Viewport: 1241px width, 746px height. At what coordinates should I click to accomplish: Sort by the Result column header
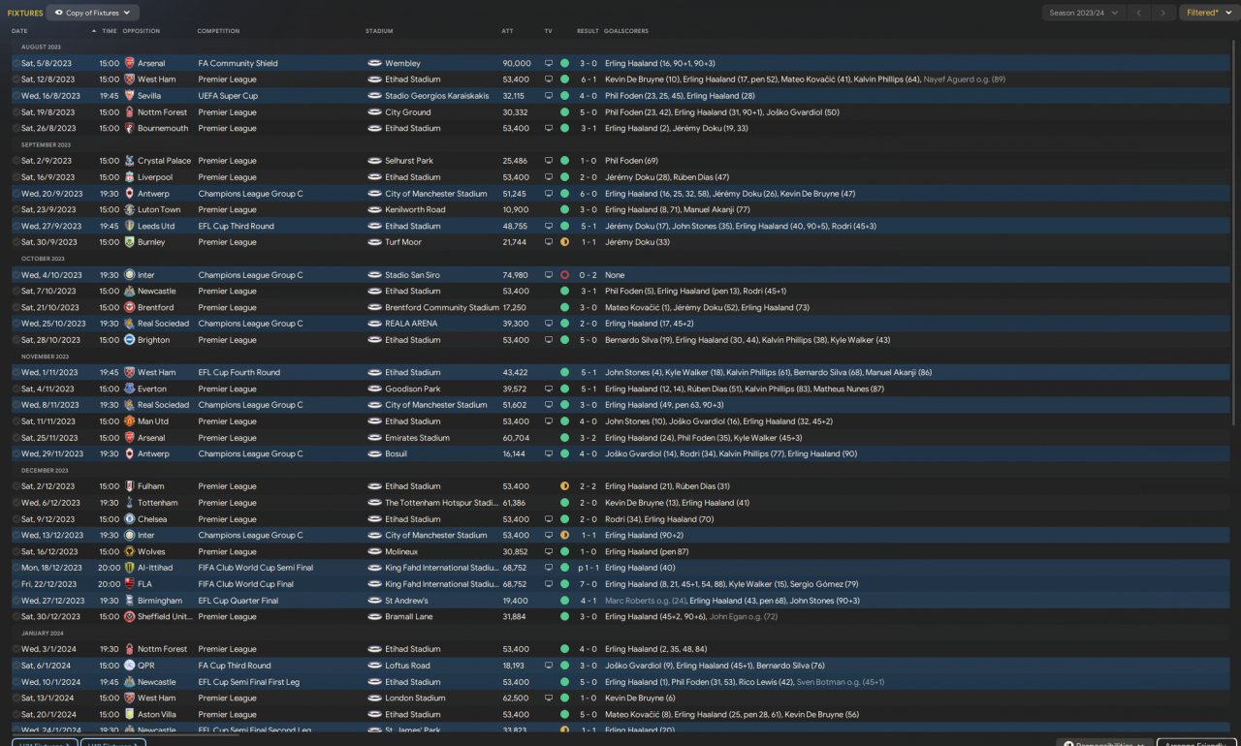click(x=588, y=31)
